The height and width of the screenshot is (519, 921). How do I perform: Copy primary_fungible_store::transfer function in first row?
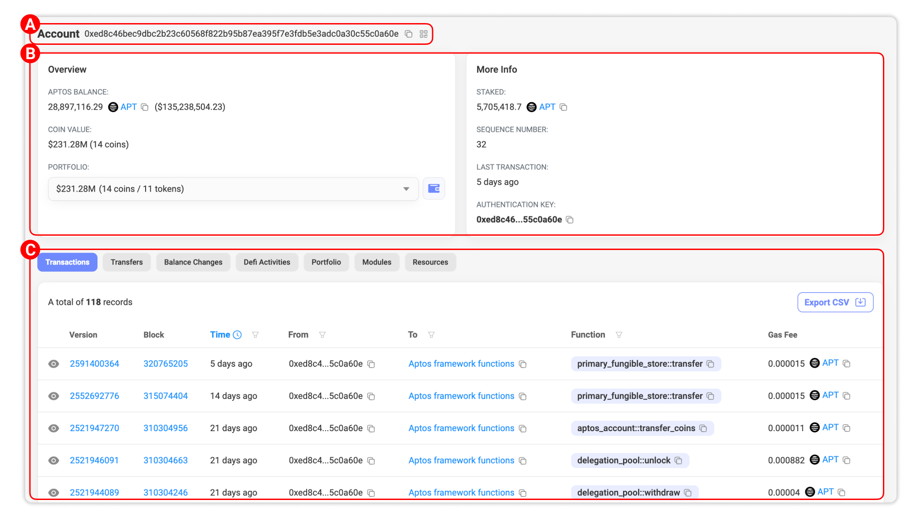(711, 364)
